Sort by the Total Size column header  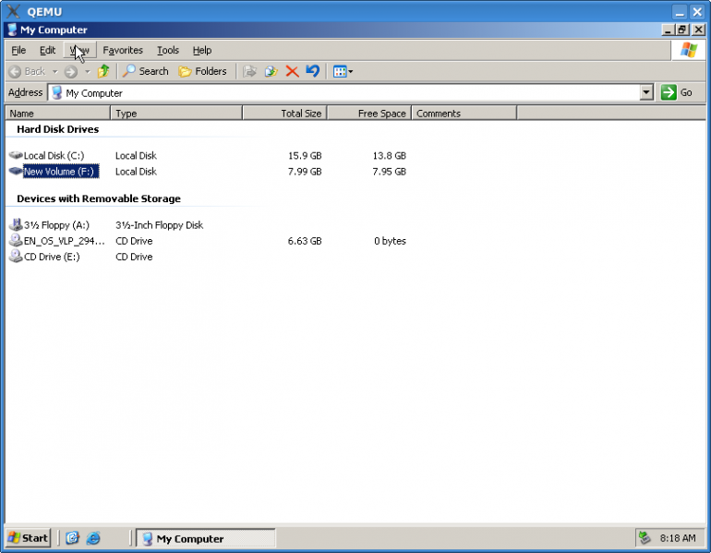click(284, 114)
